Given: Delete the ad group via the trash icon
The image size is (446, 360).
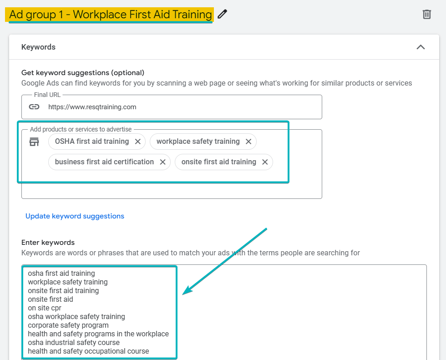Looking at the screenshot, I should tap(426, 14).
